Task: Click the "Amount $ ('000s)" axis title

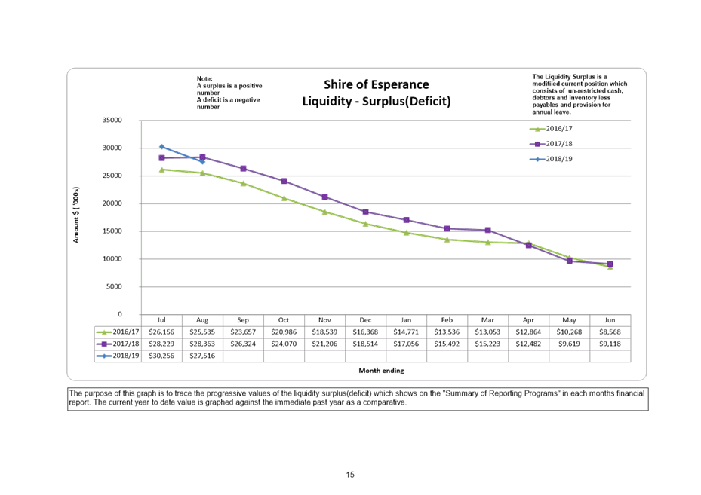Action: (76, 215)
